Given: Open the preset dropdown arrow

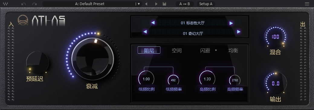Looking at the screenshot, I should point(138,4).
